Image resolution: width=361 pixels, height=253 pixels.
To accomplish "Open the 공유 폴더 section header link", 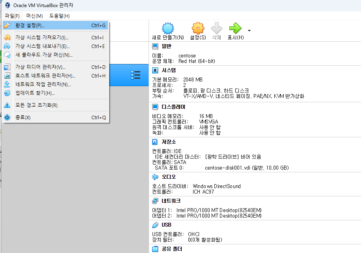I will pos(172,249).
